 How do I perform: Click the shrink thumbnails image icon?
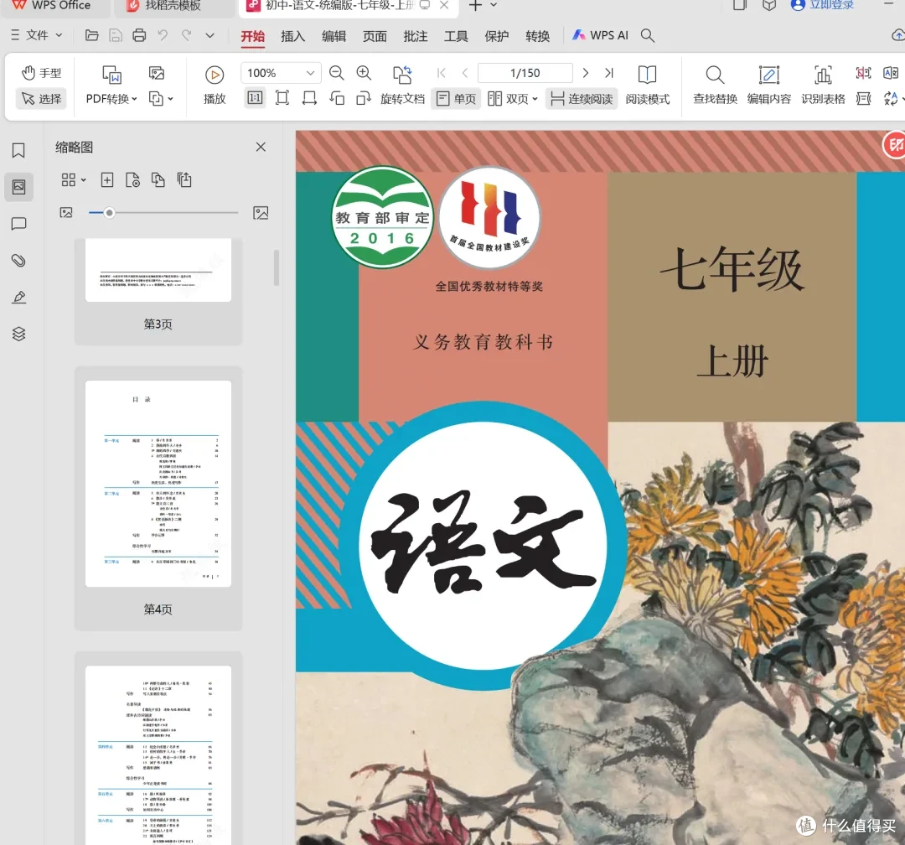[x=66, y=213]
